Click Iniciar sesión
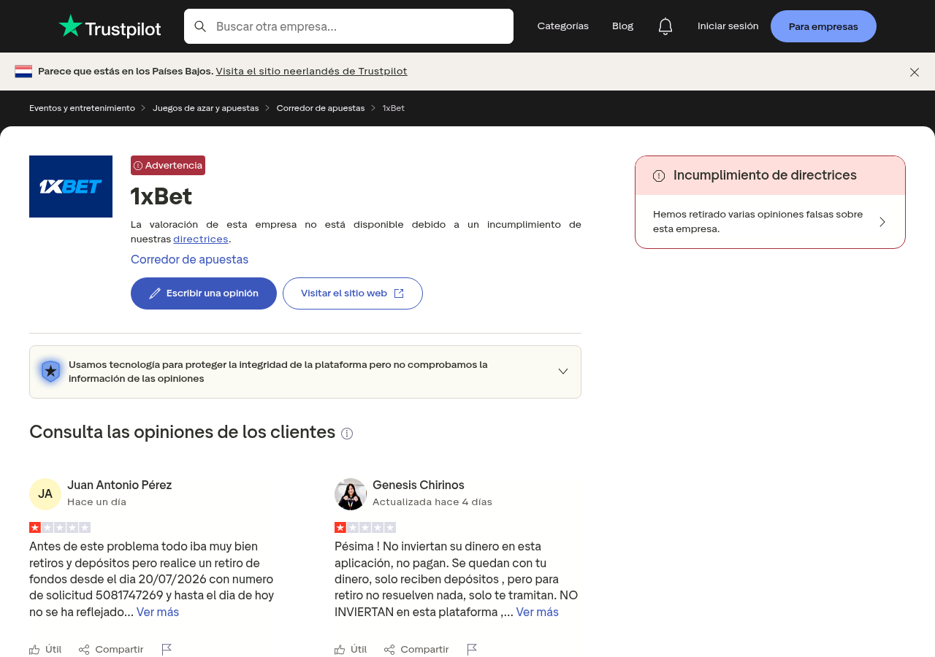Viewport: 935px width, 657px height. (728, 26)
